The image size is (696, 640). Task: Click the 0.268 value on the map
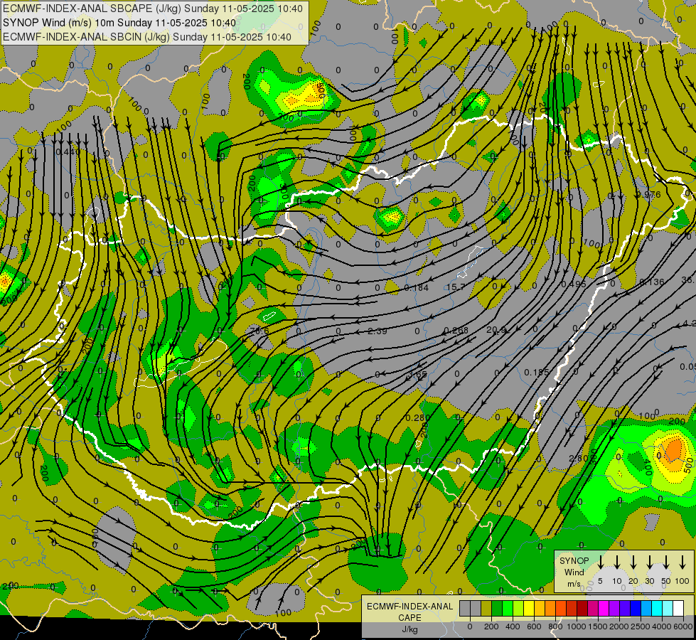456,330
